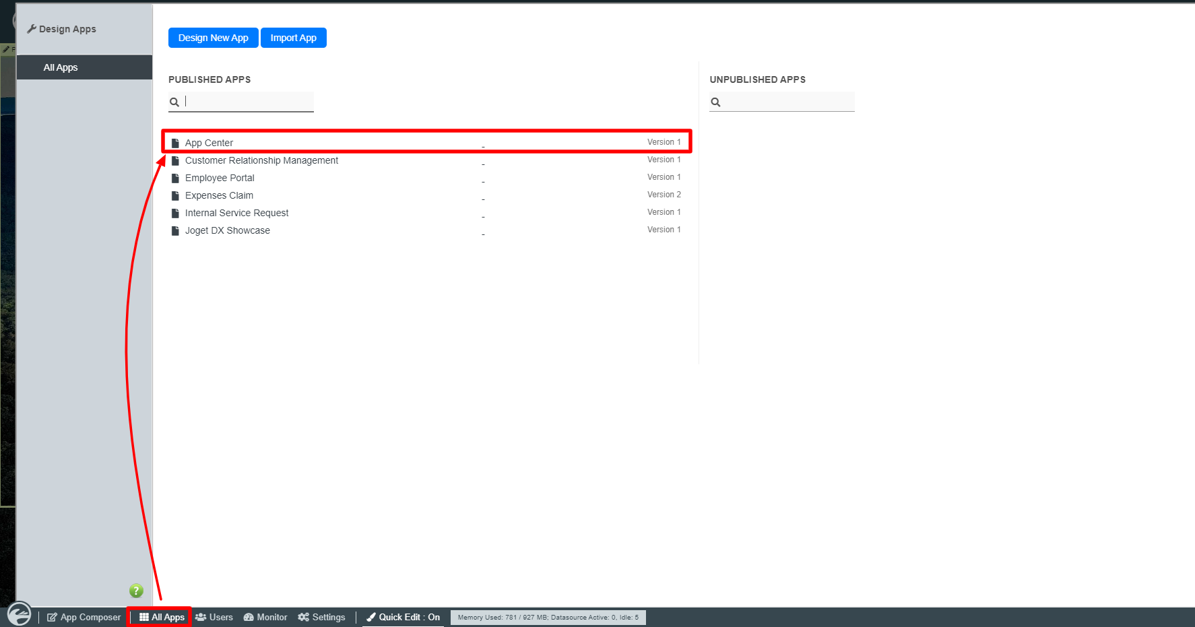Viewport: 1195px width, 627px height.
Task: Click the Employee Portal document icon
Action: 175,178
